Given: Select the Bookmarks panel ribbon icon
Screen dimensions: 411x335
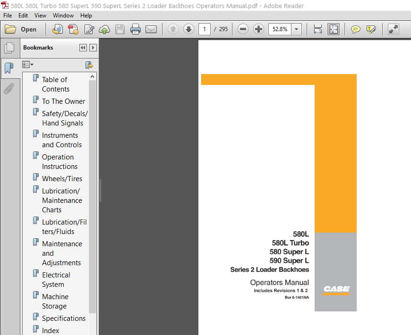Looking at the screenshot, I should (9, 68).
